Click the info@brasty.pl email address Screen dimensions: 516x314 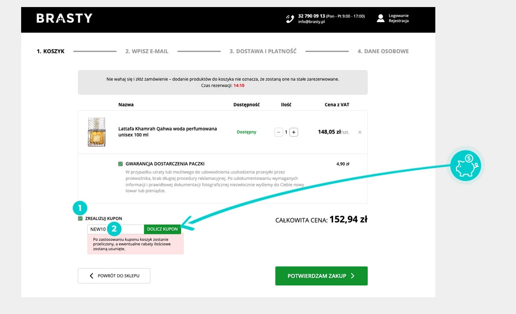click(x=311, y=22)
